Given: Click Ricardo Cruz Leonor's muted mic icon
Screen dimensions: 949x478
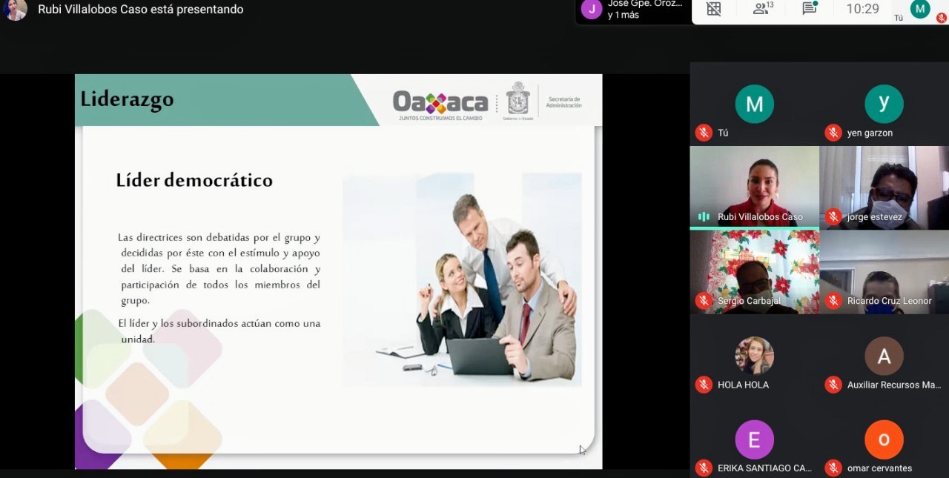Looking at the screenshot, I should click(833, 301).
